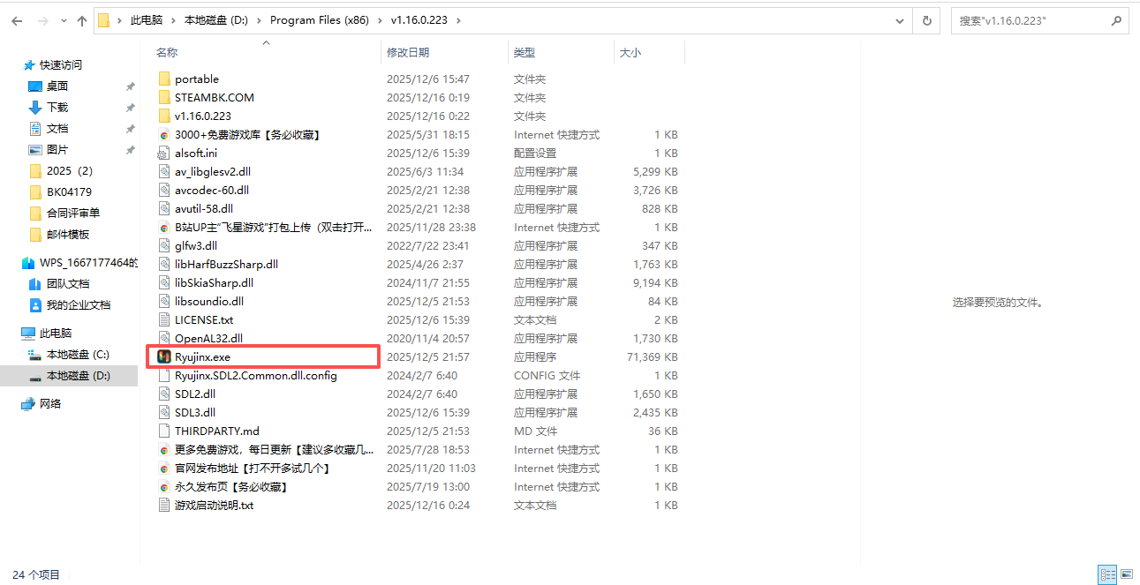
Task: Click the Up one level arrow
Action: 82,20
